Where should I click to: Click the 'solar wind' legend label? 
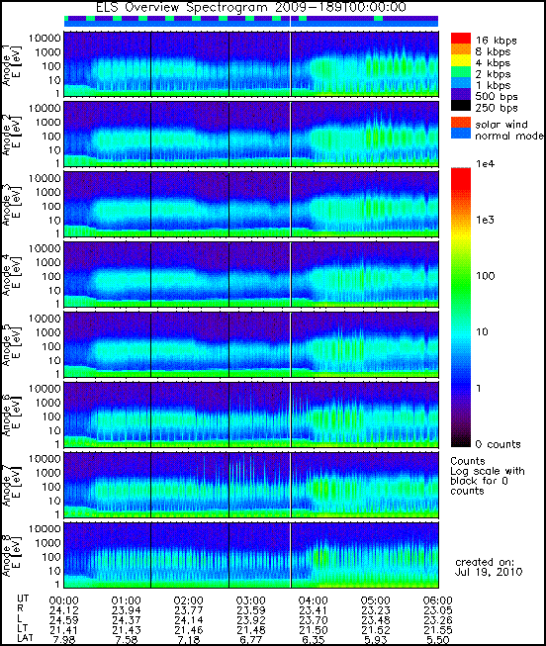tap(501, 125)
